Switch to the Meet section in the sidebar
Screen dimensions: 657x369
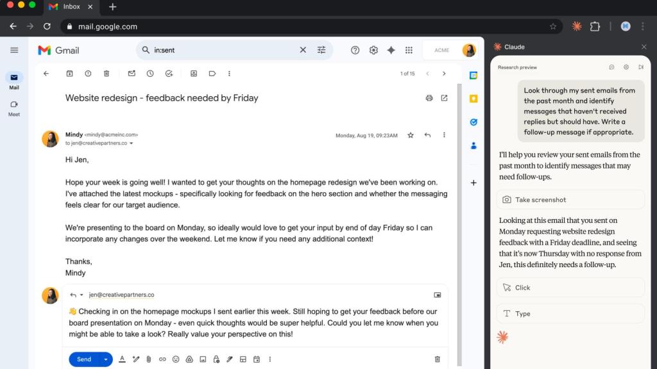tap(13, 107)
